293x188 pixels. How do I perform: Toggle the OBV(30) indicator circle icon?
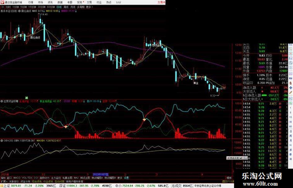click(2, 140)
